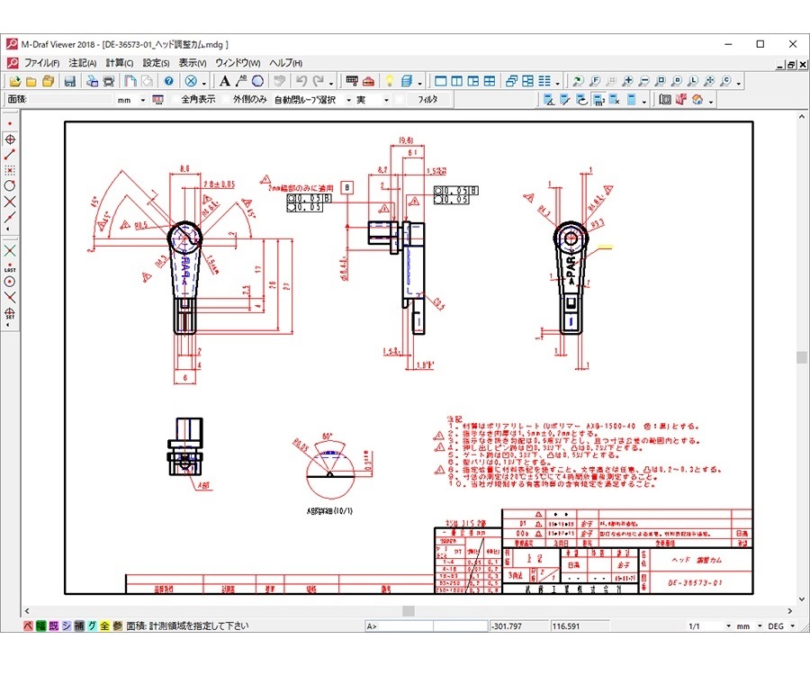This screenshot has height=675, width=810.
Task: Click the blue help question mark icon
Action: click(168, 81)
